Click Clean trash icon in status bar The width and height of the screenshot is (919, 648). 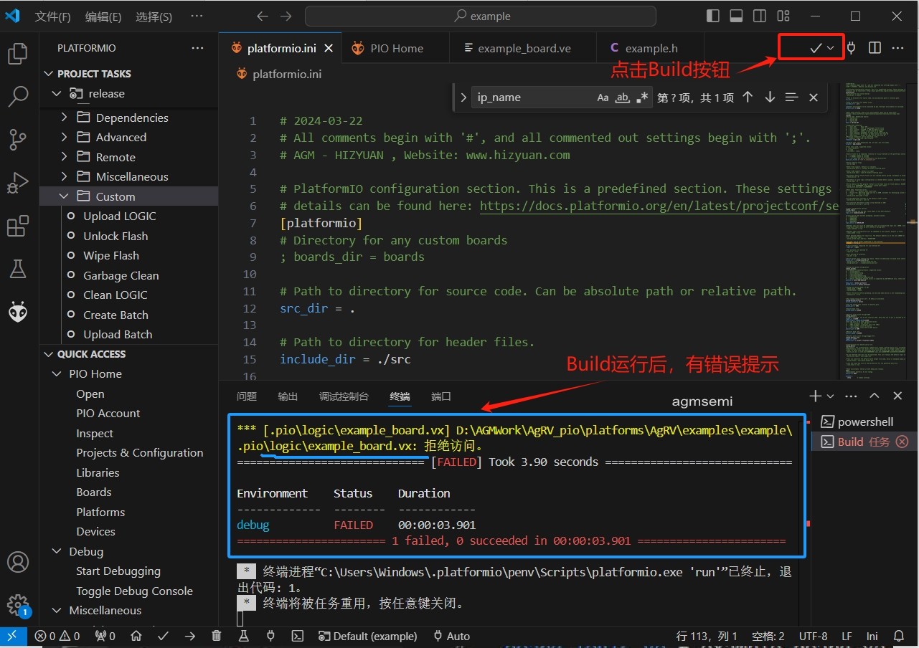(x=217, y=636)
